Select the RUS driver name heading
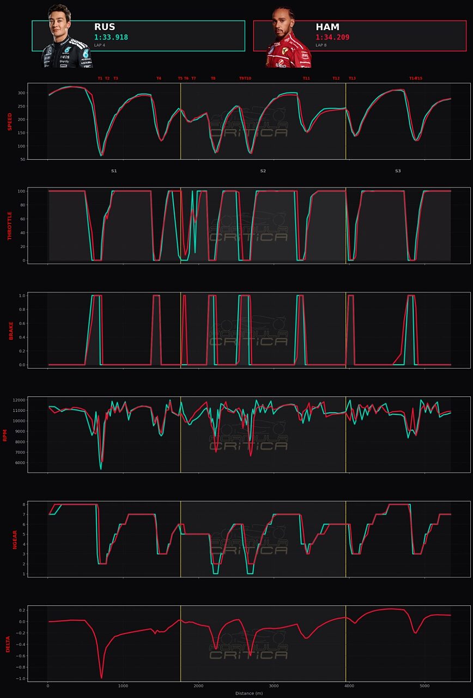Image resolution: width=473 pixels, height=698 pixels. click(105, 27)
